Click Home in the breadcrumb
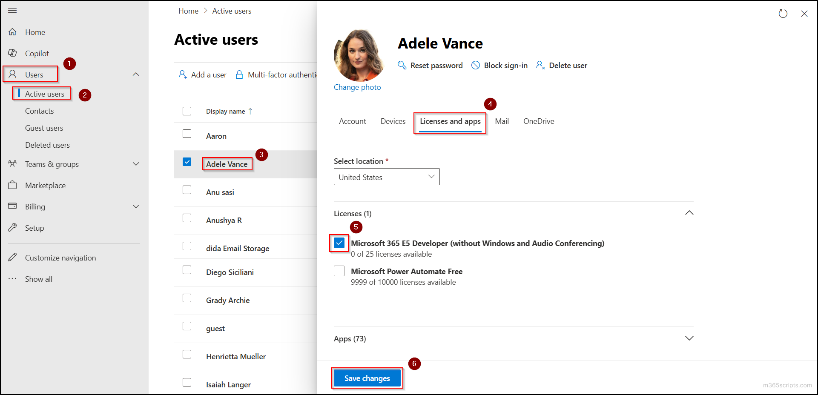Image resolution: width=818 pixels, height=395 pixels. pyautogui.click(x=188, y=11)
